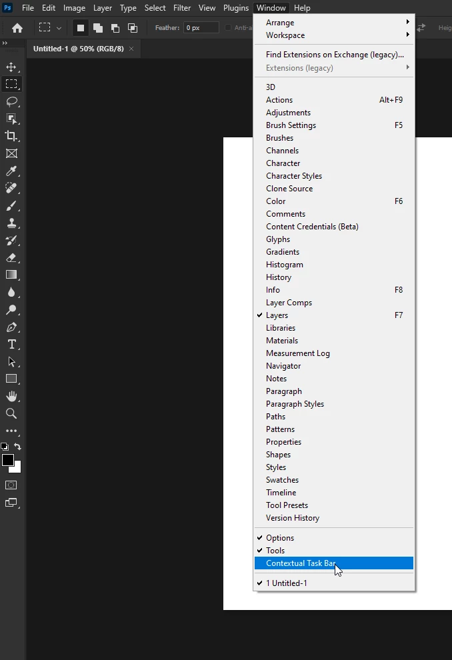
Task: Click Find Extensions on Exchange (legacy)
Action: tap(334, 55)
